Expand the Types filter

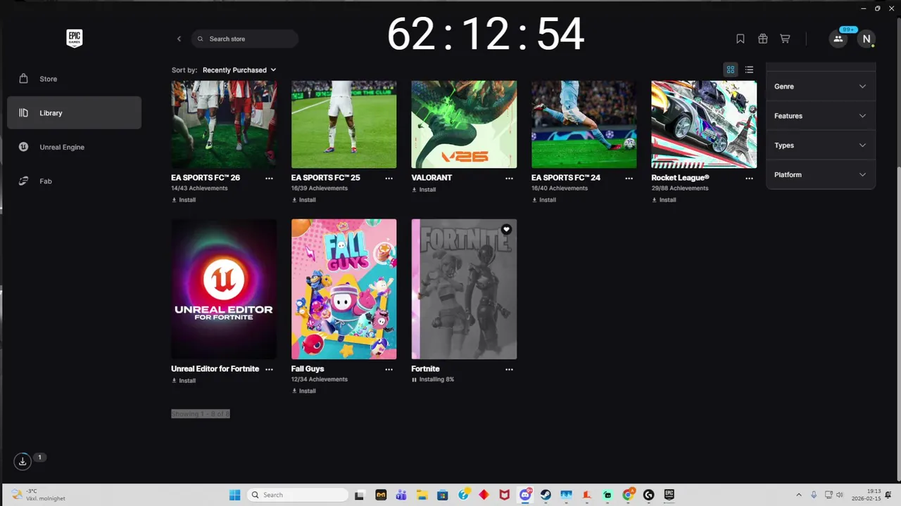coord(820,145)
